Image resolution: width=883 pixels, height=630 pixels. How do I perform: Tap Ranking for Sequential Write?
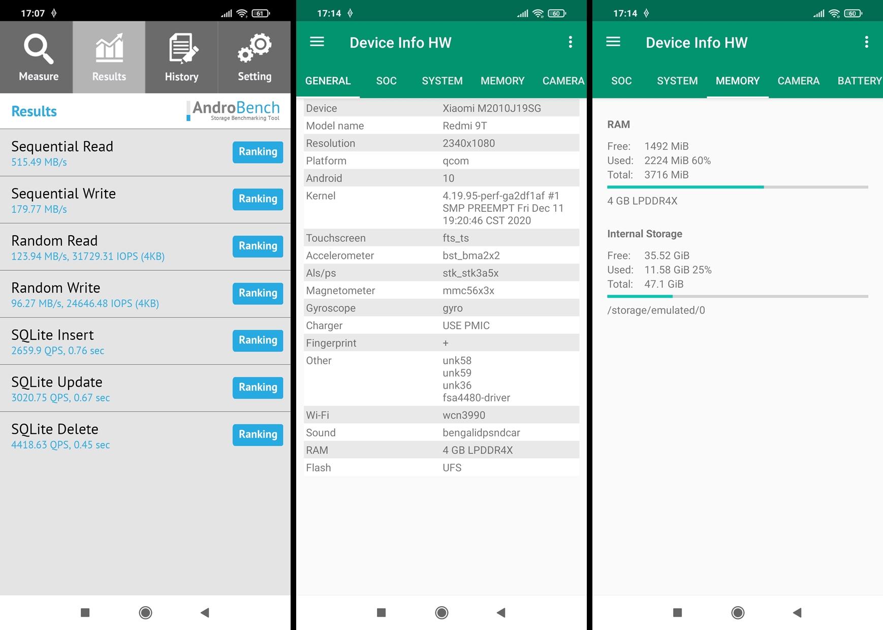258,199
